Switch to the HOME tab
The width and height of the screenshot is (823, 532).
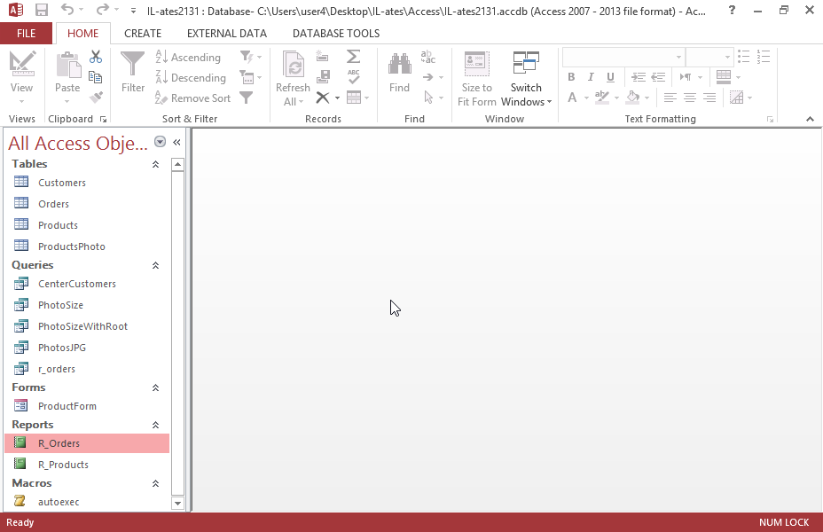(83, 34)
